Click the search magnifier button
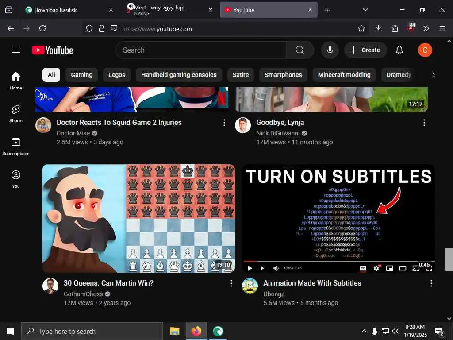The image size is (453, 340). 299,50
